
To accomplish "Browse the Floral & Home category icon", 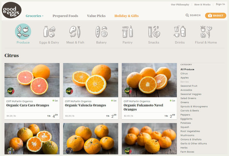I will coord(206,32).
